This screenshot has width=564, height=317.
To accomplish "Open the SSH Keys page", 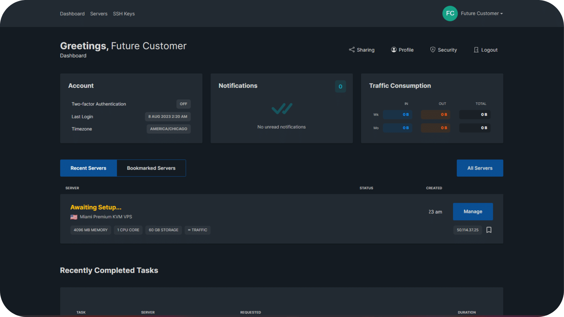I will tap(124, 14).
